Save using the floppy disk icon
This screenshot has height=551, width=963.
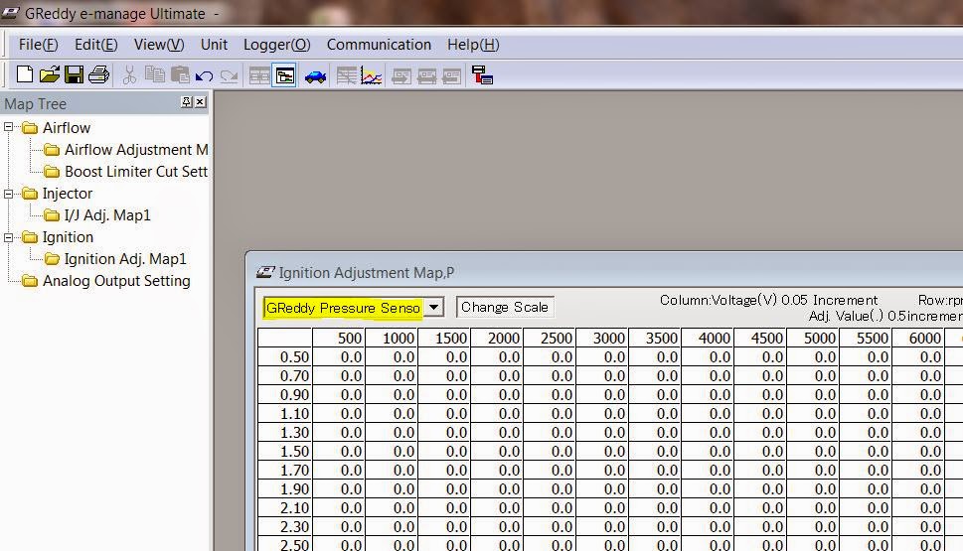point(74,75)
